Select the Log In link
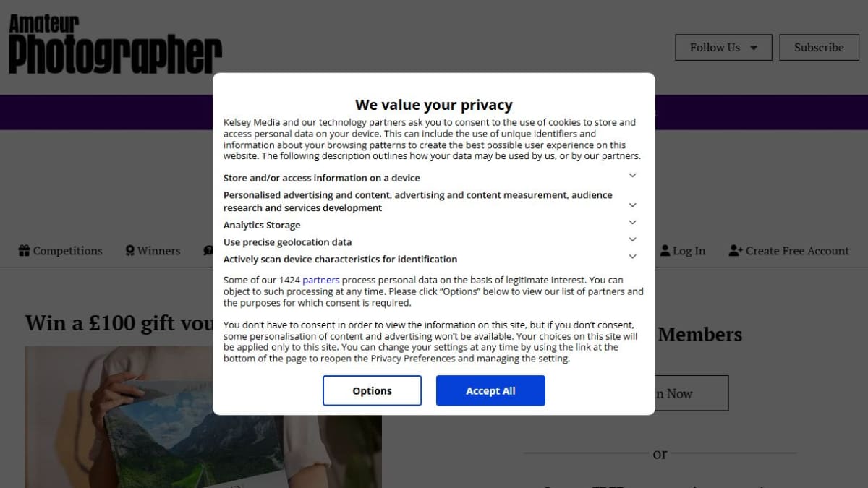This screenshot has width=868, height=488. pyautogui.click(x=683, y=251)
